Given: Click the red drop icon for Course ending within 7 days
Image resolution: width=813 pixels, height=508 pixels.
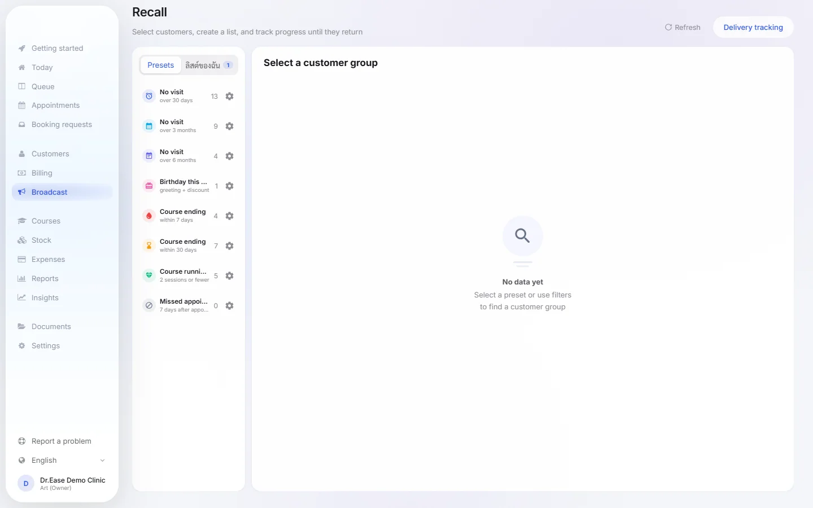Looking at the screenshot, I should [149, 216].
